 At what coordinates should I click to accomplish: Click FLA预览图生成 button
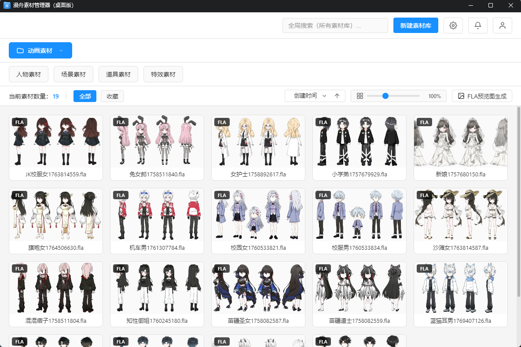tap(482, 96)
